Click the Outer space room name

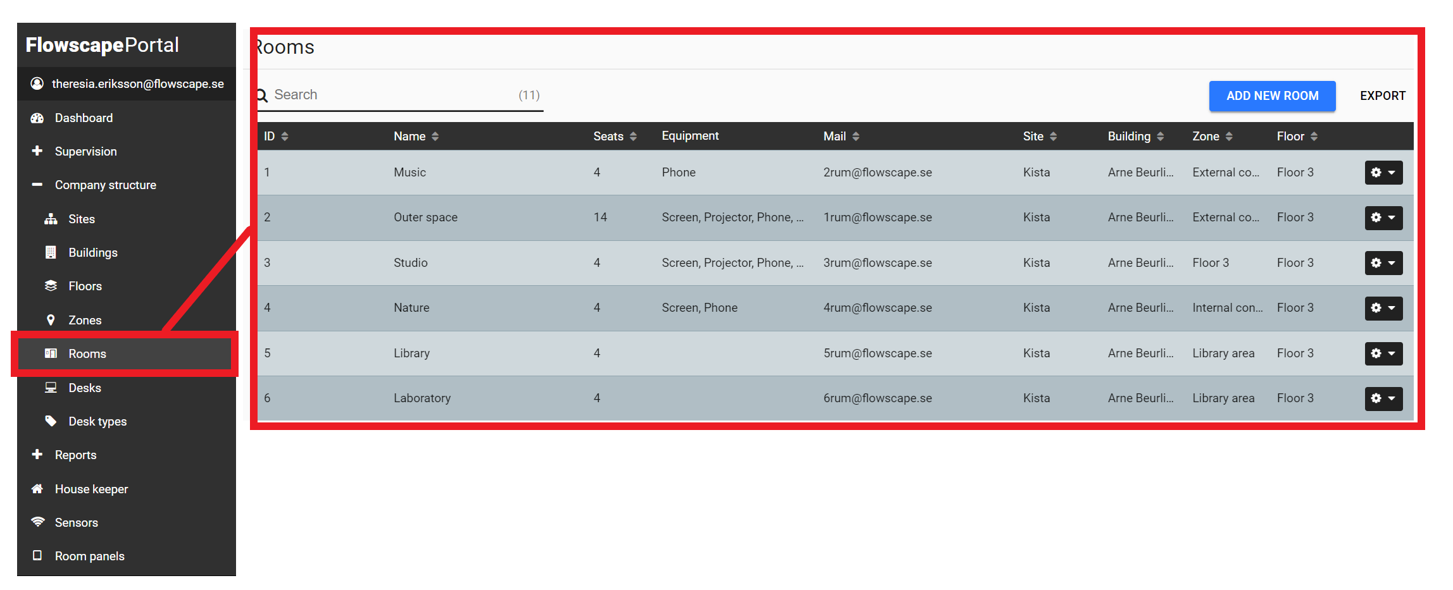[x=425, y=218]
